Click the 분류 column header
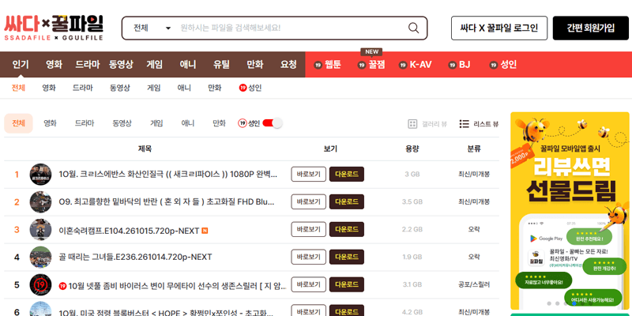Screen dimensions: 632x316 [473, 149]
